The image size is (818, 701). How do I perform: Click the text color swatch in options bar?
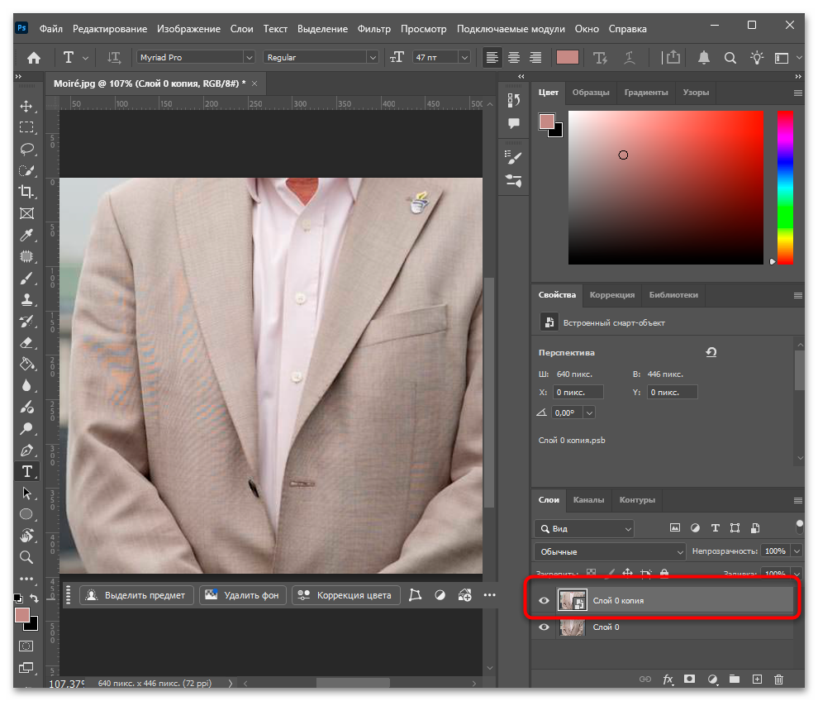point(568,57)
